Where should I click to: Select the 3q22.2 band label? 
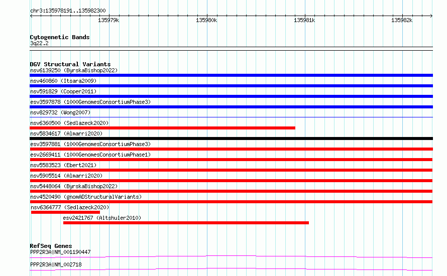tap(39, 43)
